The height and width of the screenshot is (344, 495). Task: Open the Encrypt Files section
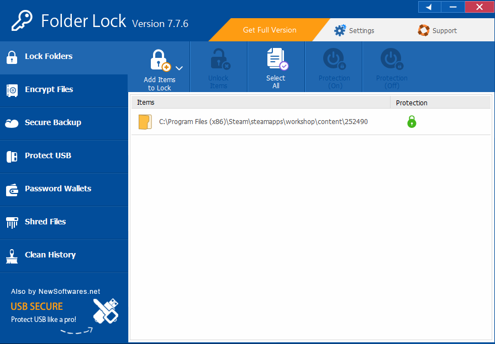point(64,90)
